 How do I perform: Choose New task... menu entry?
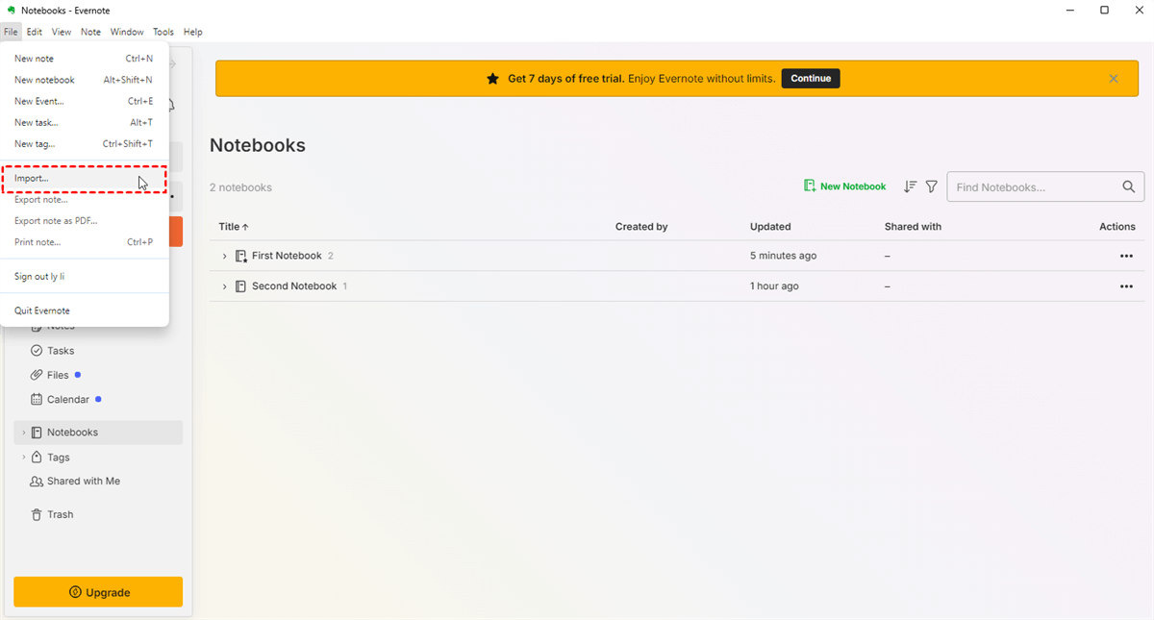click(85, 122)
